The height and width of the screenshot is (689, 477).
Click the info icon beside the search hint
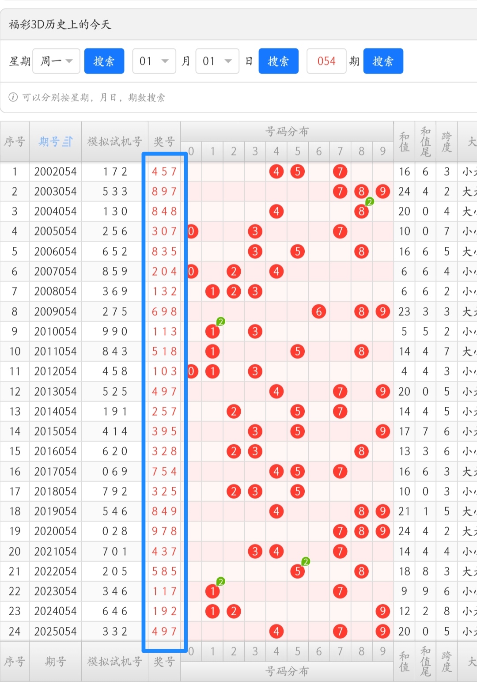pos(13,97)
